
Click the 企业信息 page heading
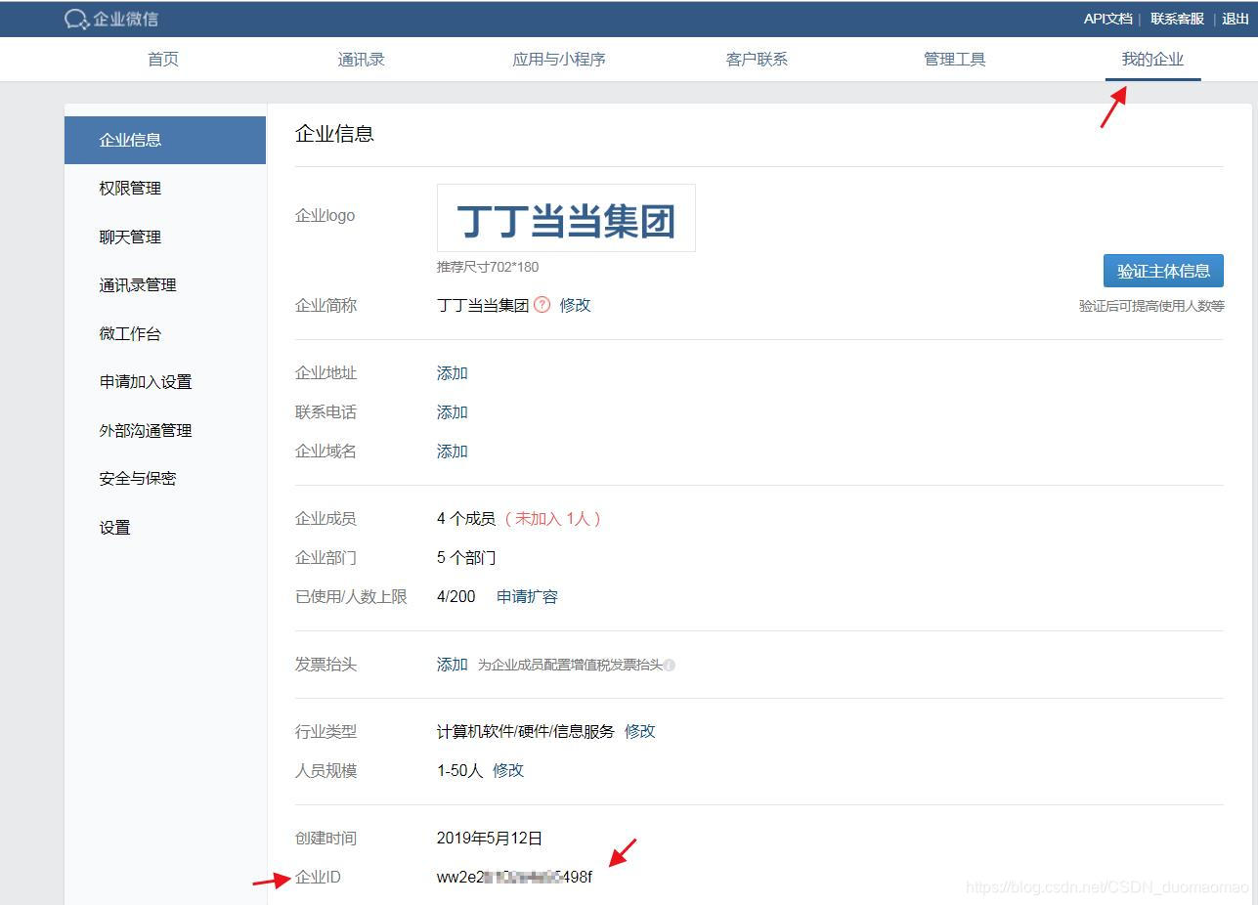pos(334,134)
